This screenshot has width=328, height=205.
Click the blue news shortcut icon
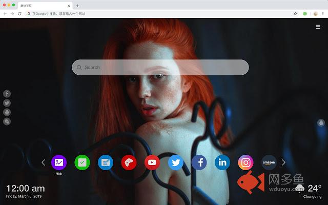click(x=106, y=162)
